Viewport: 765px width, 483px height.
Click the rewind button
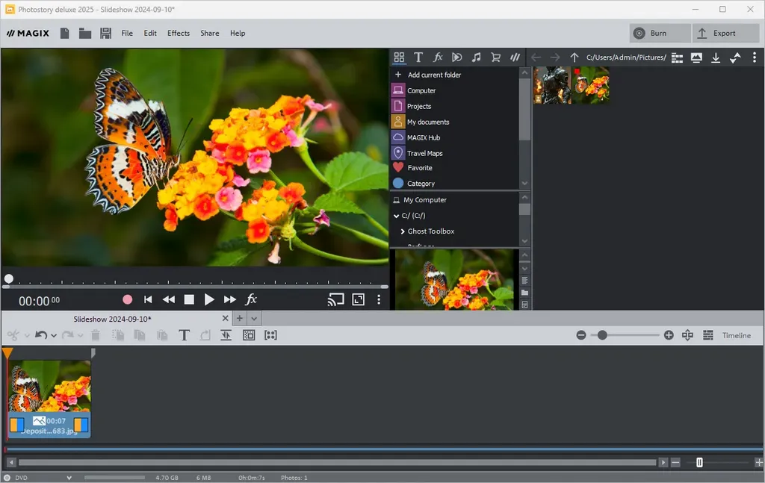tap(169, 299)
